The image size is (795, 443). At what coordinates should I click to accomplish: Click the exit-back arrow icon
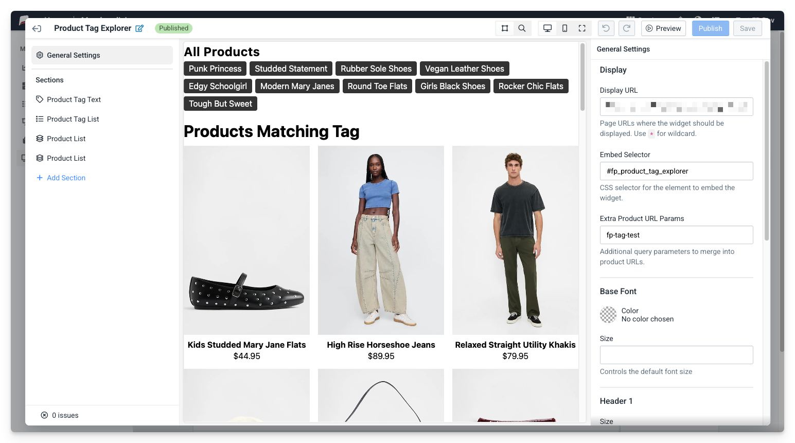tap(37, 28)
